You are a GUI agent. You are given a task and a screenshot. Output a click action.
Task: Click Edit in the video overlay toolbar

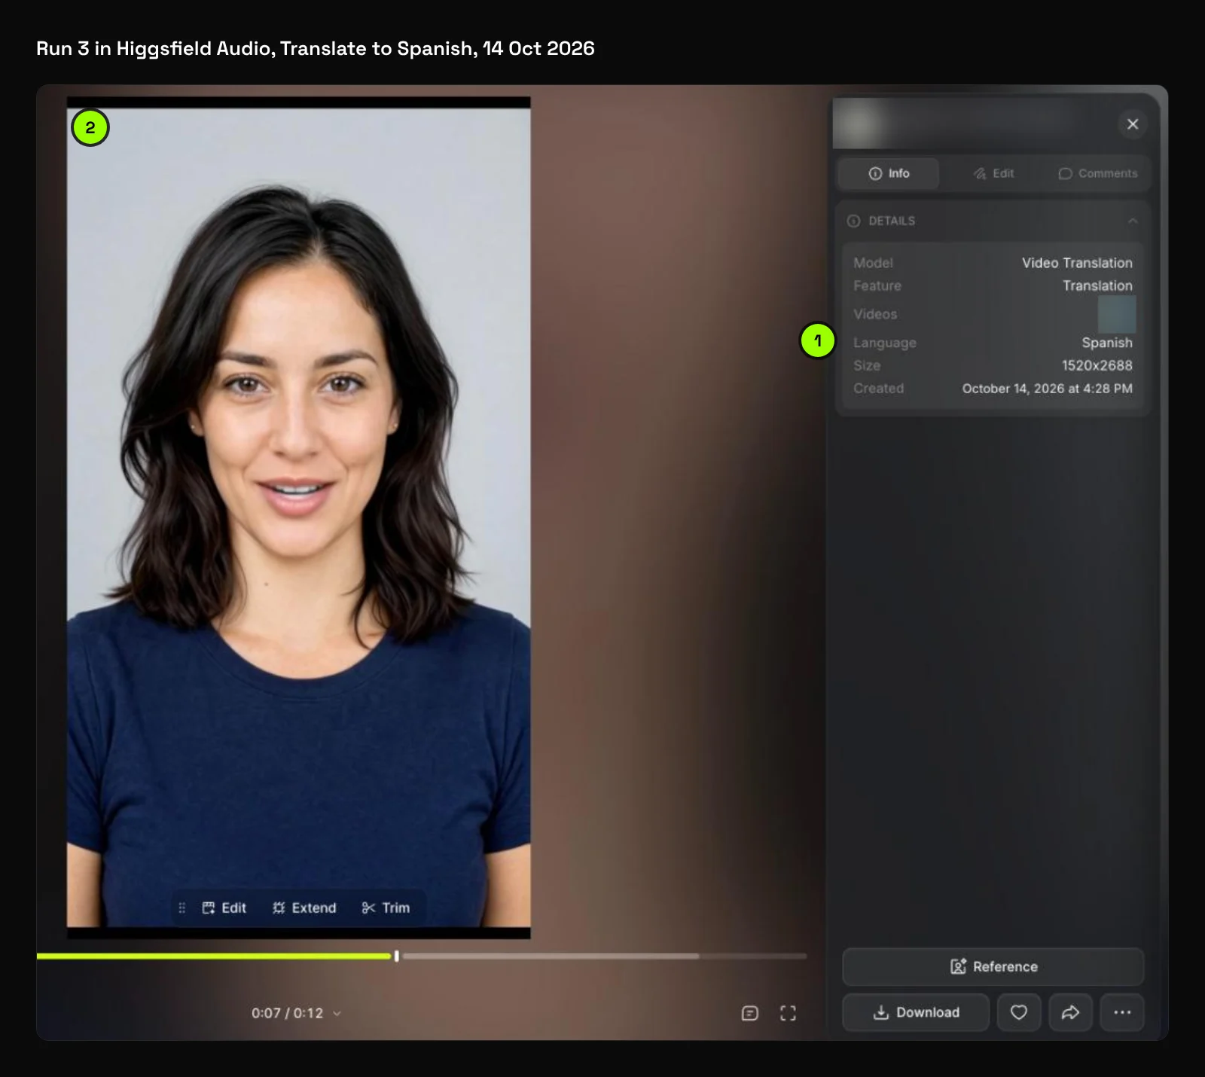coord(224,908)
